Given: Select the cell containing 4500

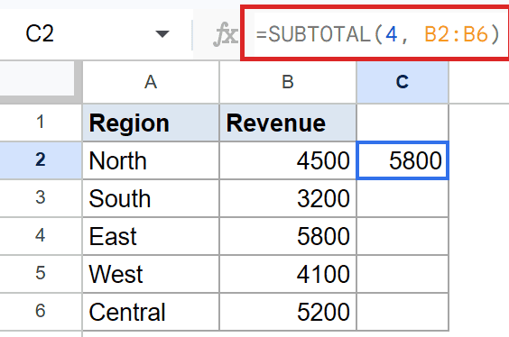Looking at the screenshot, I should [288, 160].
